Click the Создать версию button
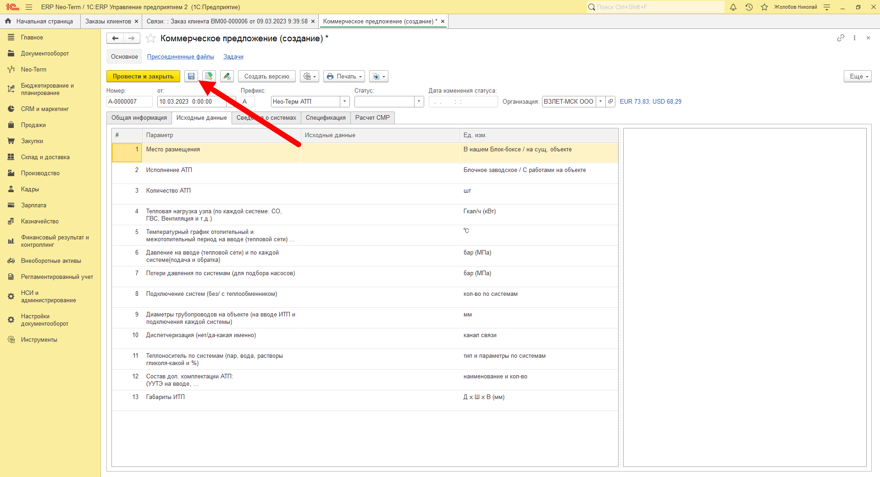Viewport: 880px width, 477px height. tap(267, 76)
